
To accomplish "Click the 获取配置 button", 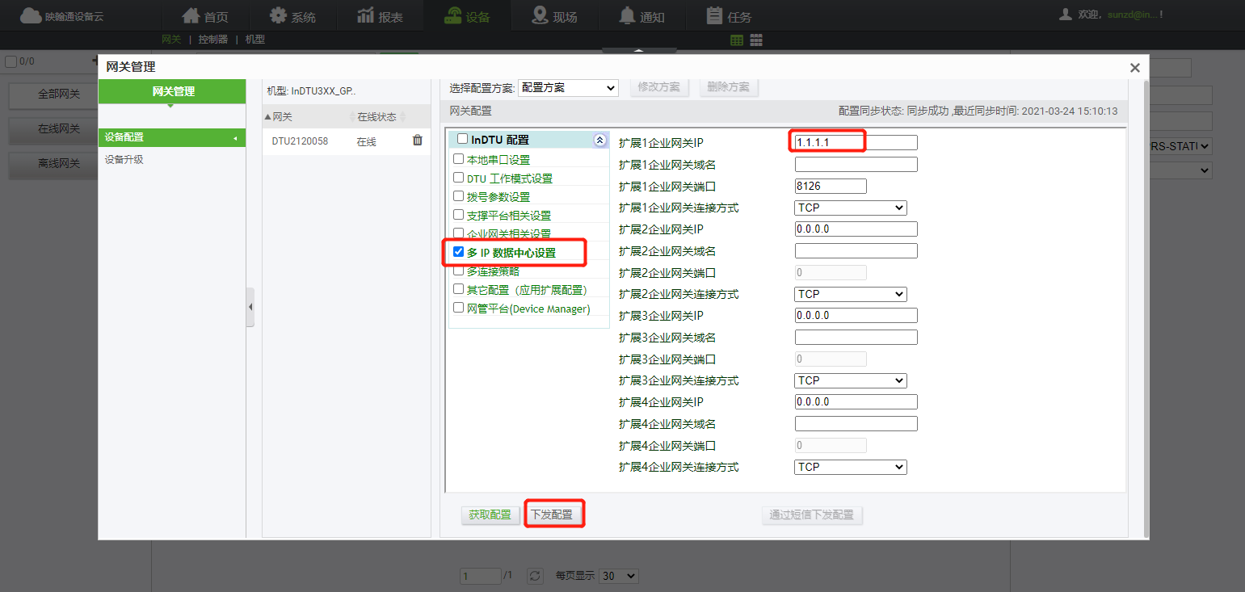I will tap(490, 514).
